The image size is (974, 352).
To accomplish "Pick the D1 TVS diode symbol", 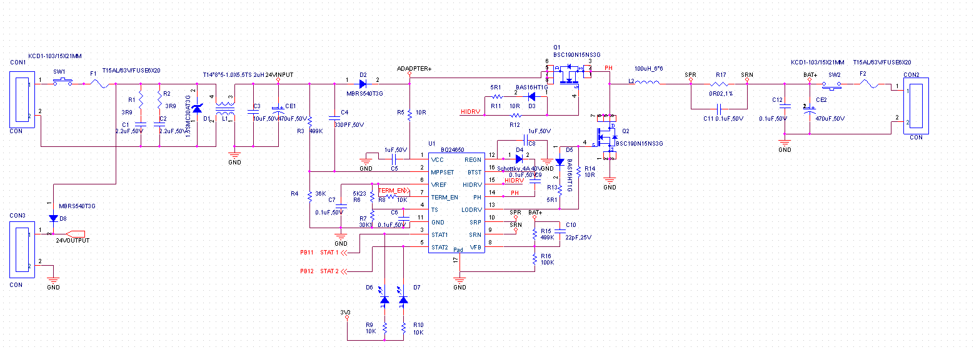I will click(198, 110).
